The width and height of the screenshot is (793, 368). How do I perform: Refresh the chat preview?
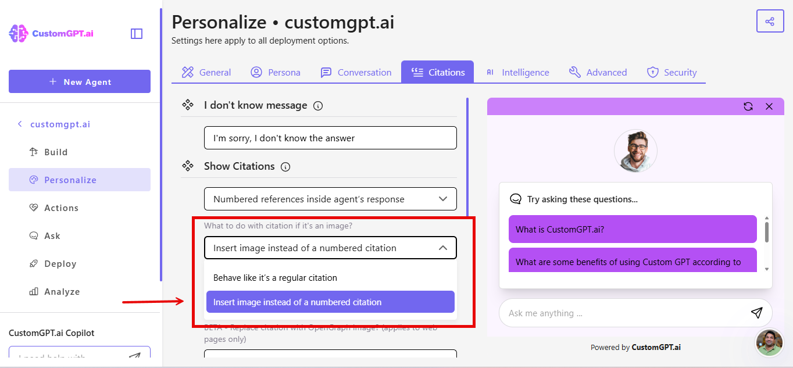[x=748, y=106]
